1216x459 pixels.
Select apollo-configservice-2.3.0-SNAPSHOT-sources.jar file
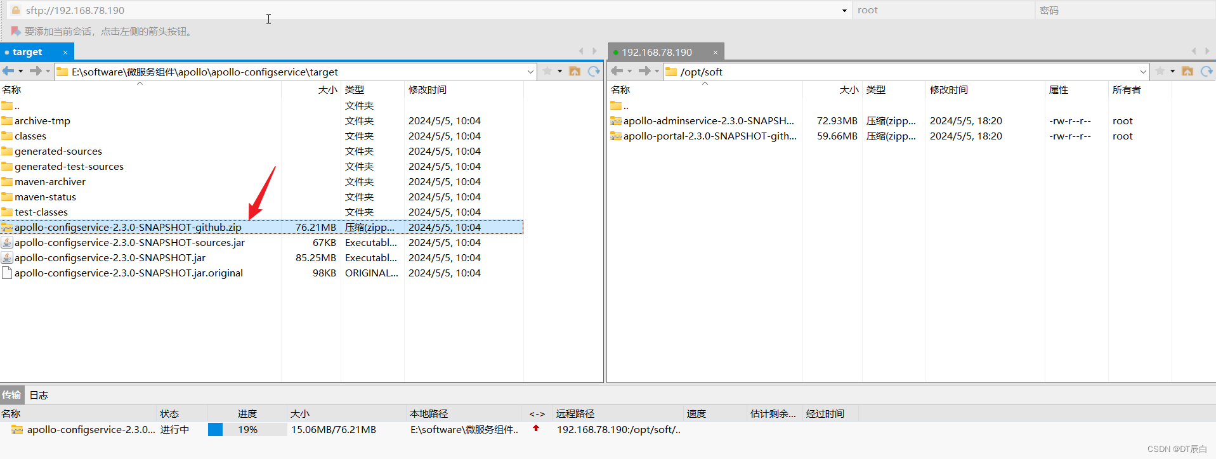[261, 242]
